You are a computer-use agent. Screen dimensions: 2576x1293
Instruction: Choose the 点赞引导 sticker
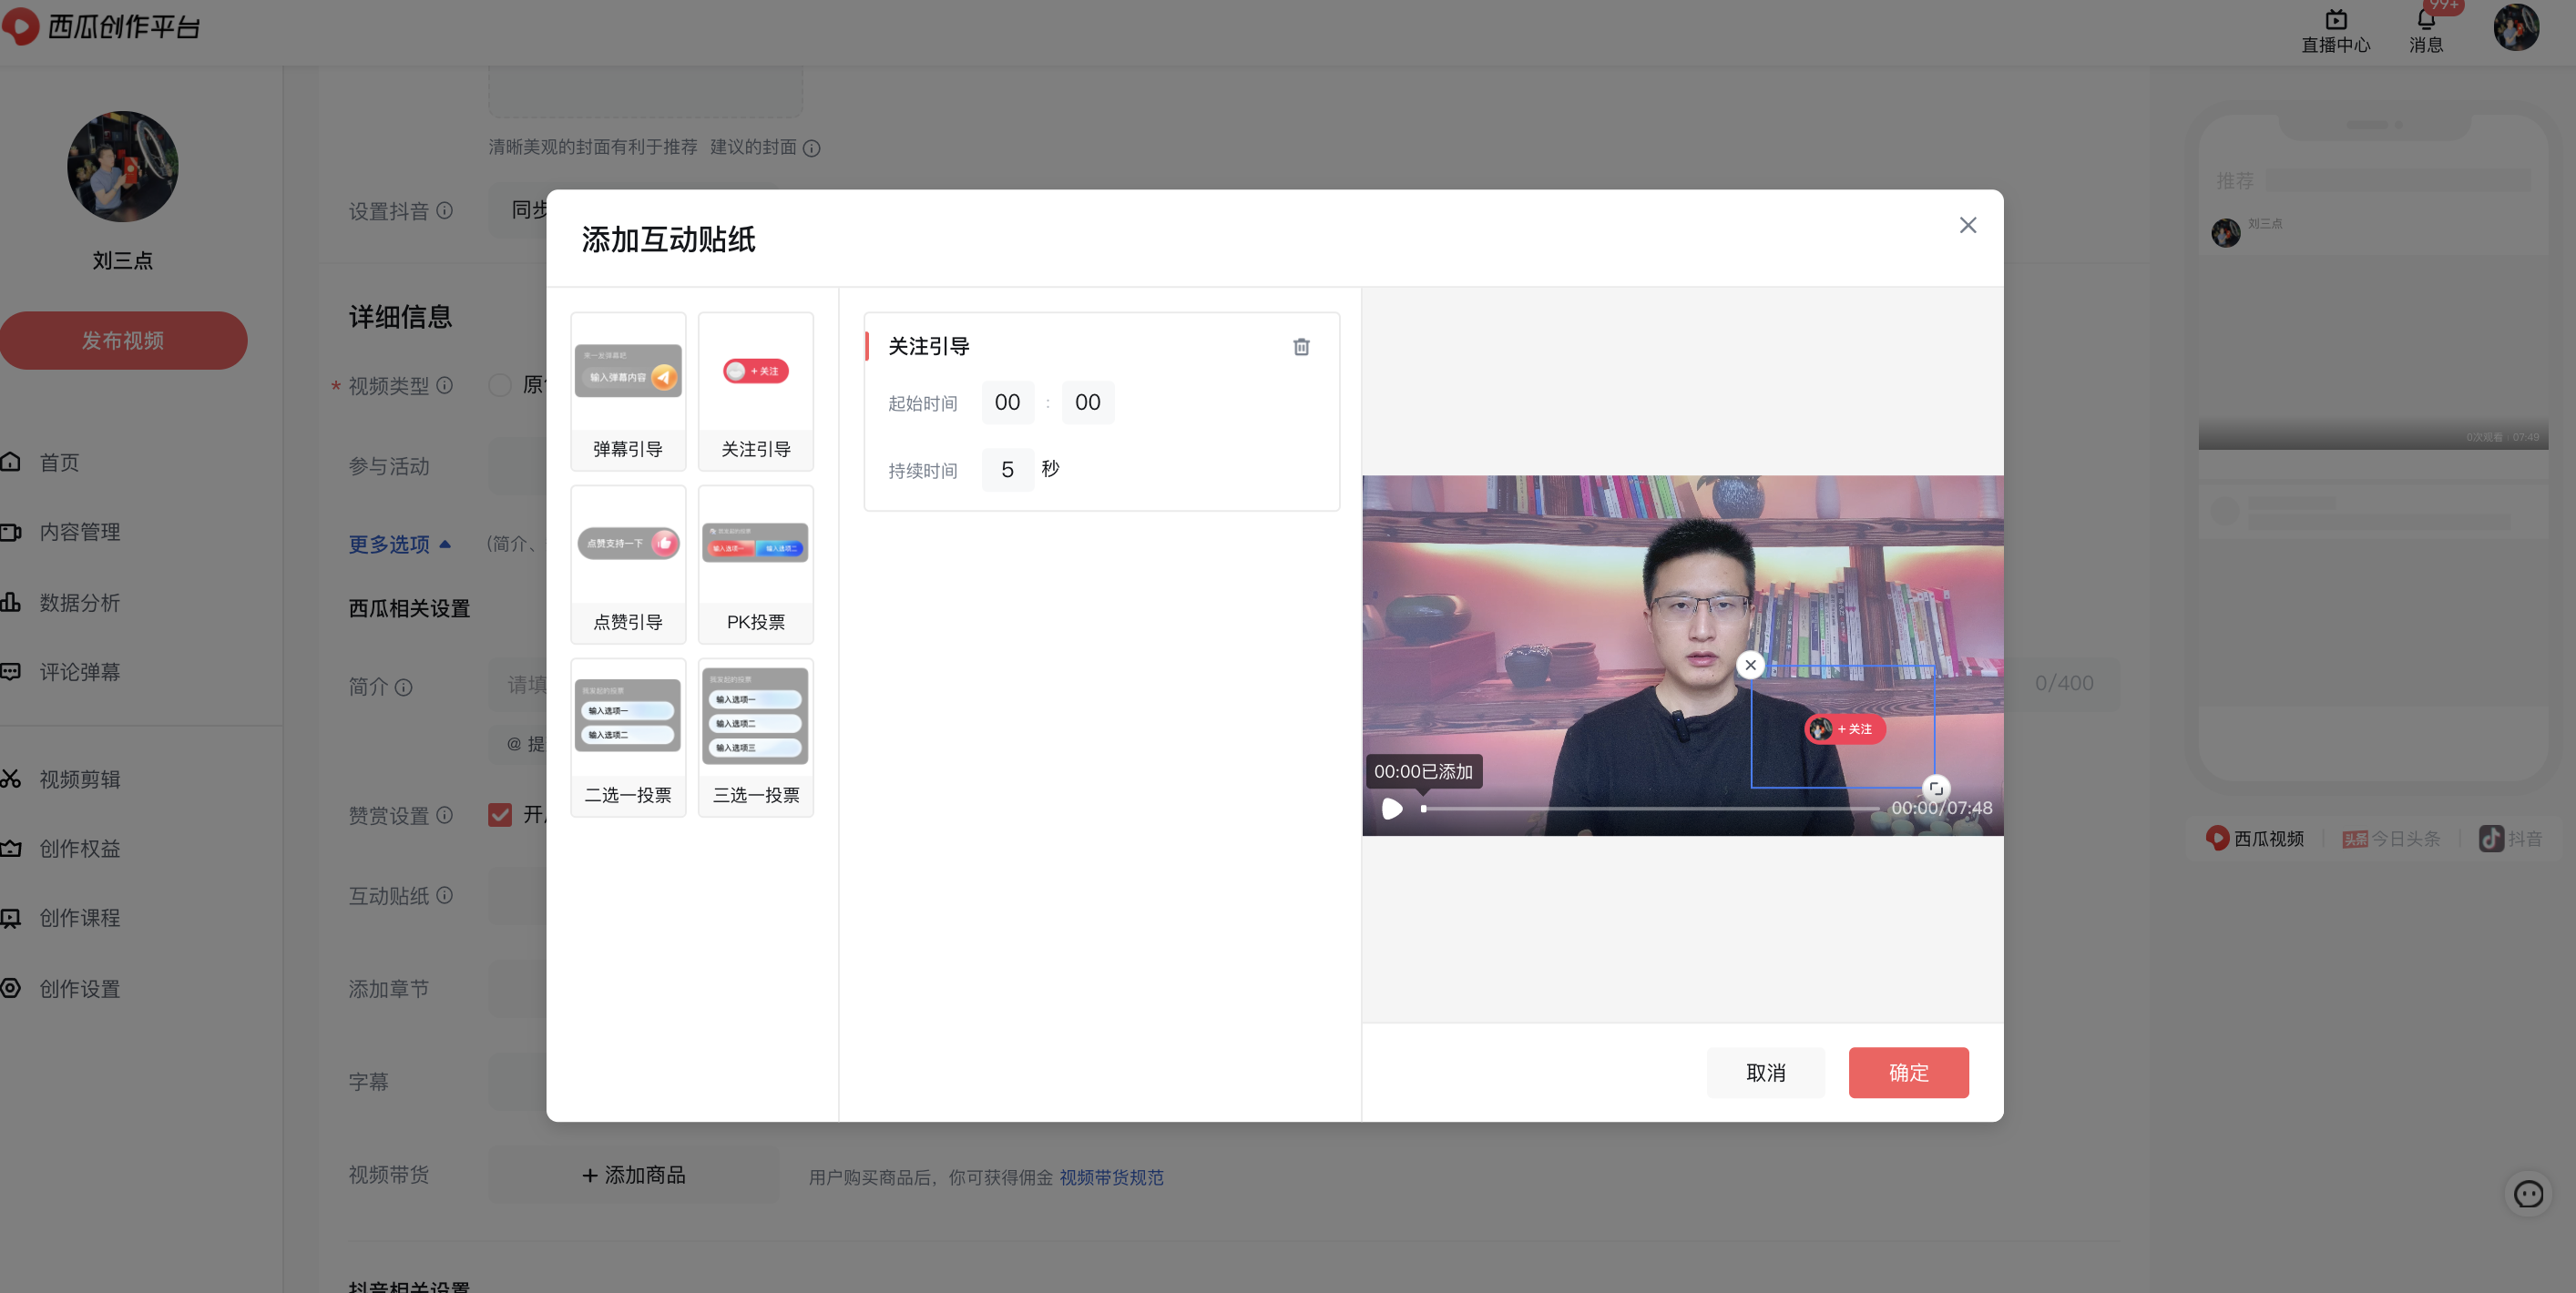tap(628, 564)
